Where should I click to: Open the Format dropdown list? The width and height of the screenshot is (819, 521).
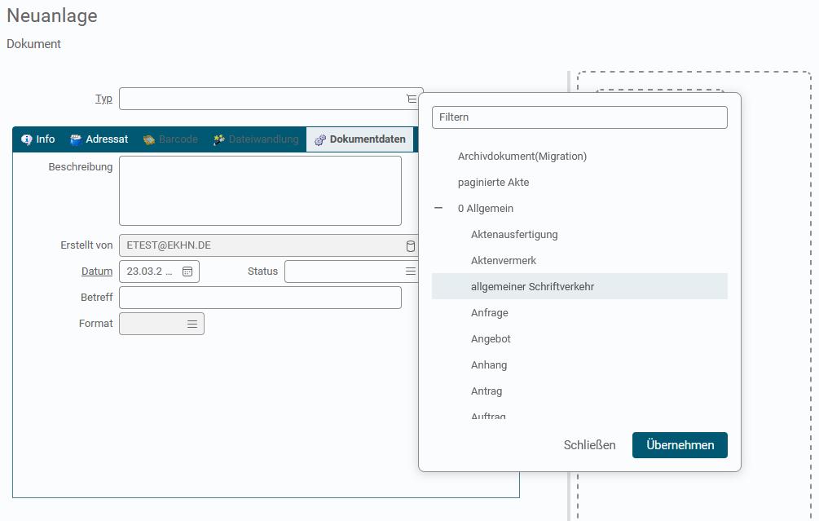pos(192,324)
